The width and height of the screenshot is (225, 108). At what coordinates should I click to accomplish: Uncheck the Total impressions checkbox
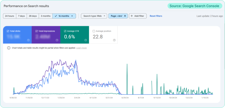click(x=36, y=31)
